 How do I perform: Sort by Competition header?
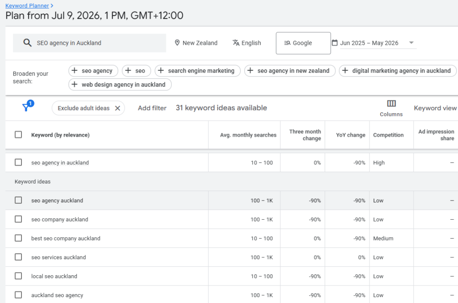pos(388,135)
